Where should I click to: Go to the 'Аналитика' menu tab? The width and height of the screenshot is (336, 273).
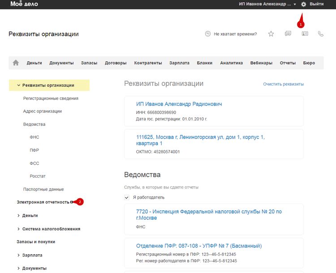[x=231, y=63]
